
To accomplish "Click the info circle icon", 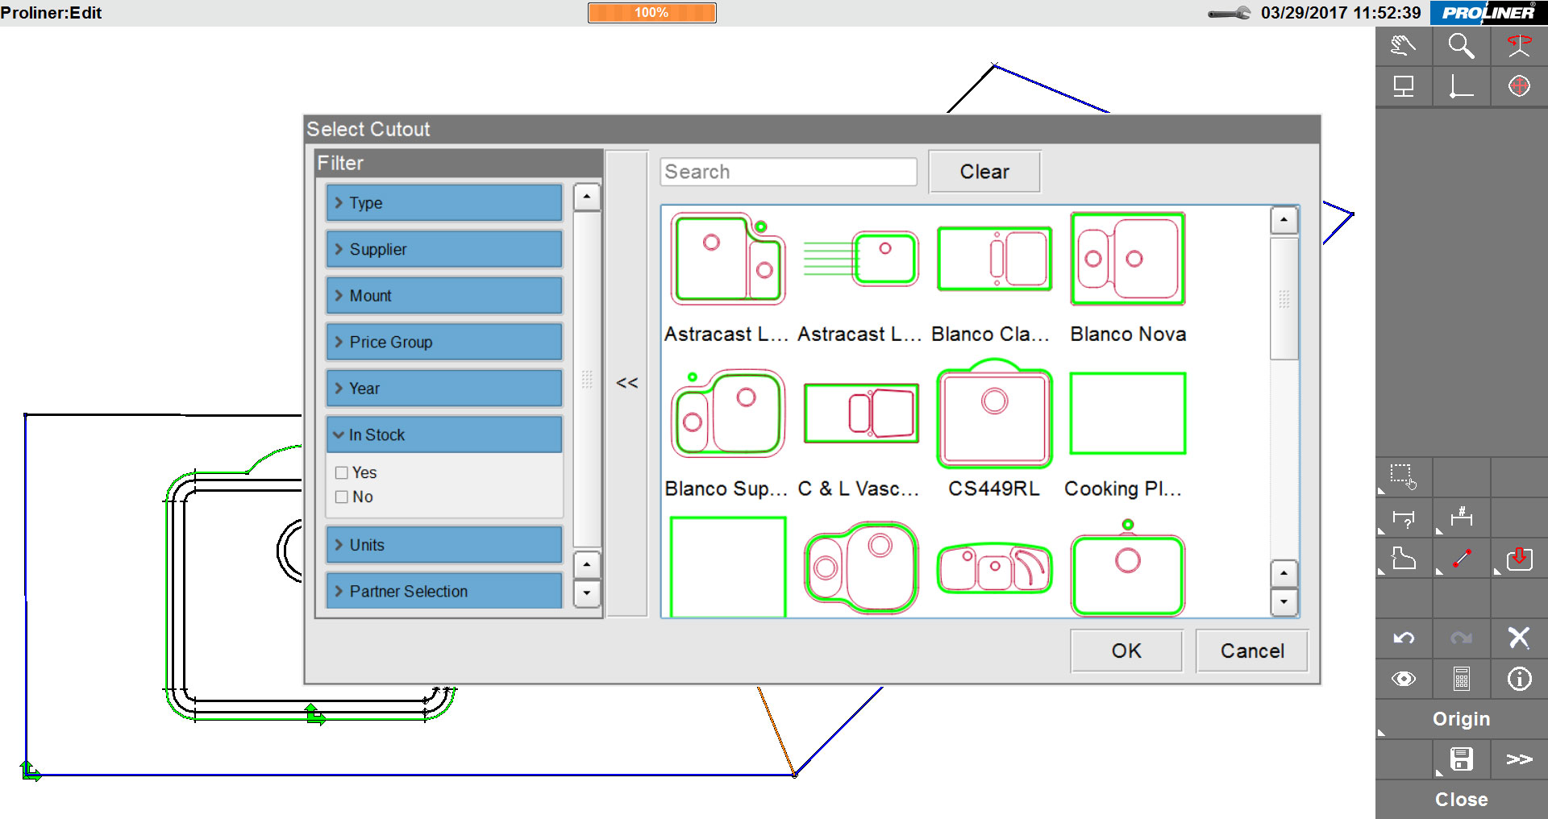I will click(1519, 679).
